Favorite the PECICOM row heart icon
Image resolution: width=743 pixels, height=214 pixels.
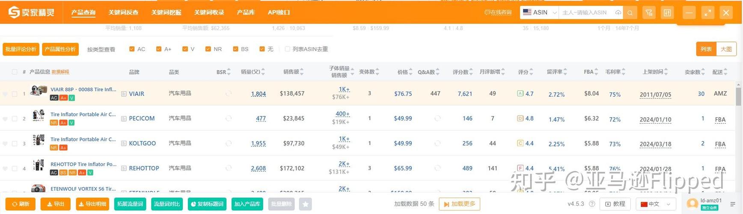pos(5,119)
